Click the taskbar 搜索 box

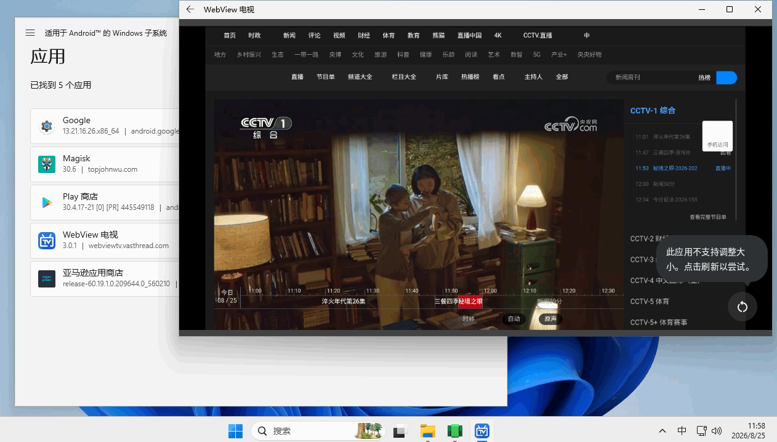(318, 431)
